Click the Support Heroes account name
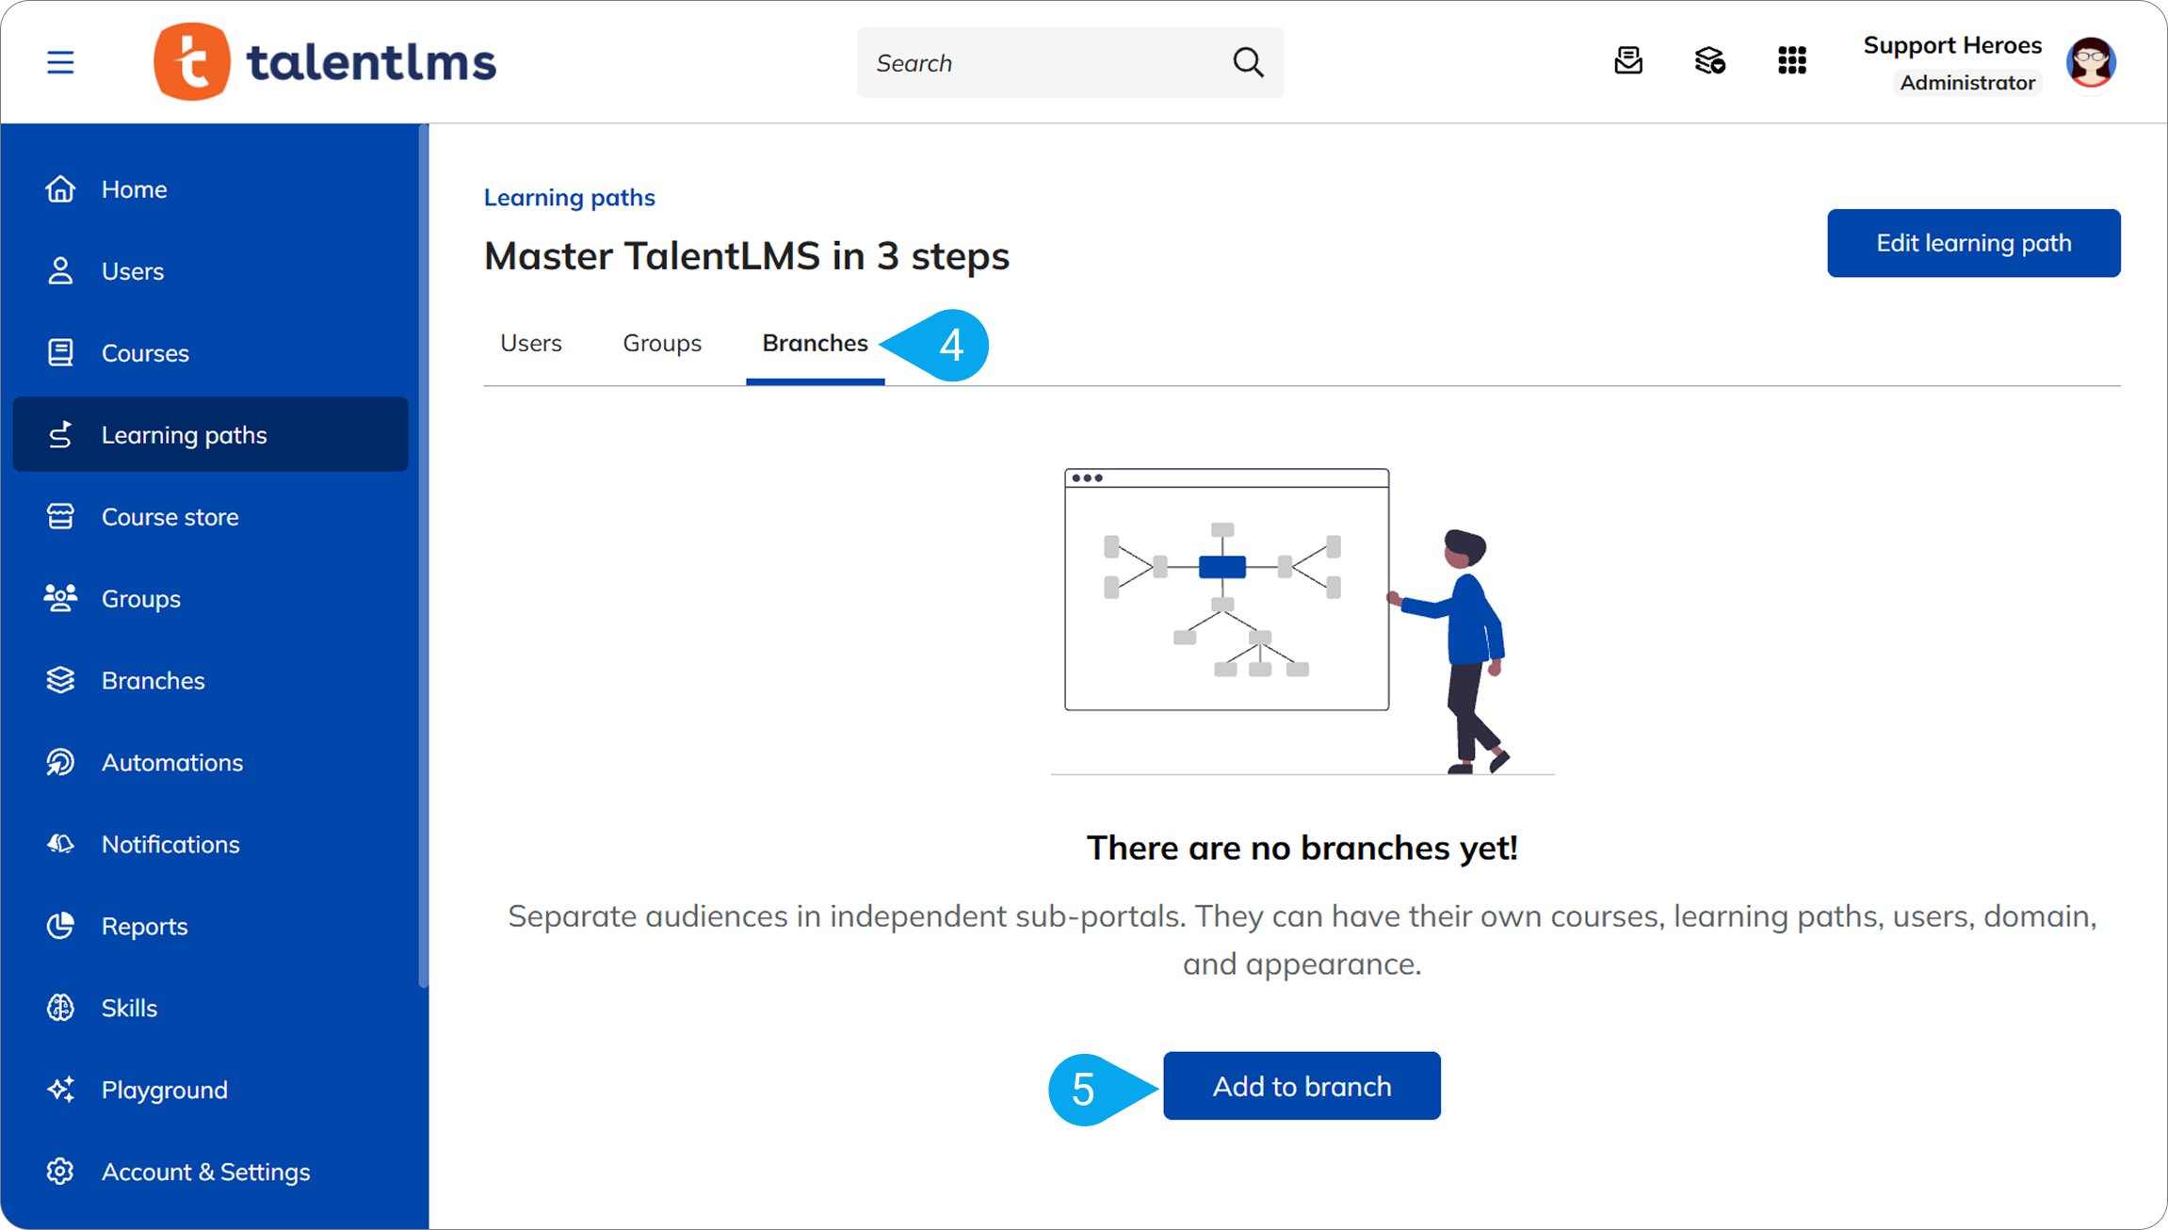This screenshot has height=1230, width=2168. click(x=1952, y=45)
